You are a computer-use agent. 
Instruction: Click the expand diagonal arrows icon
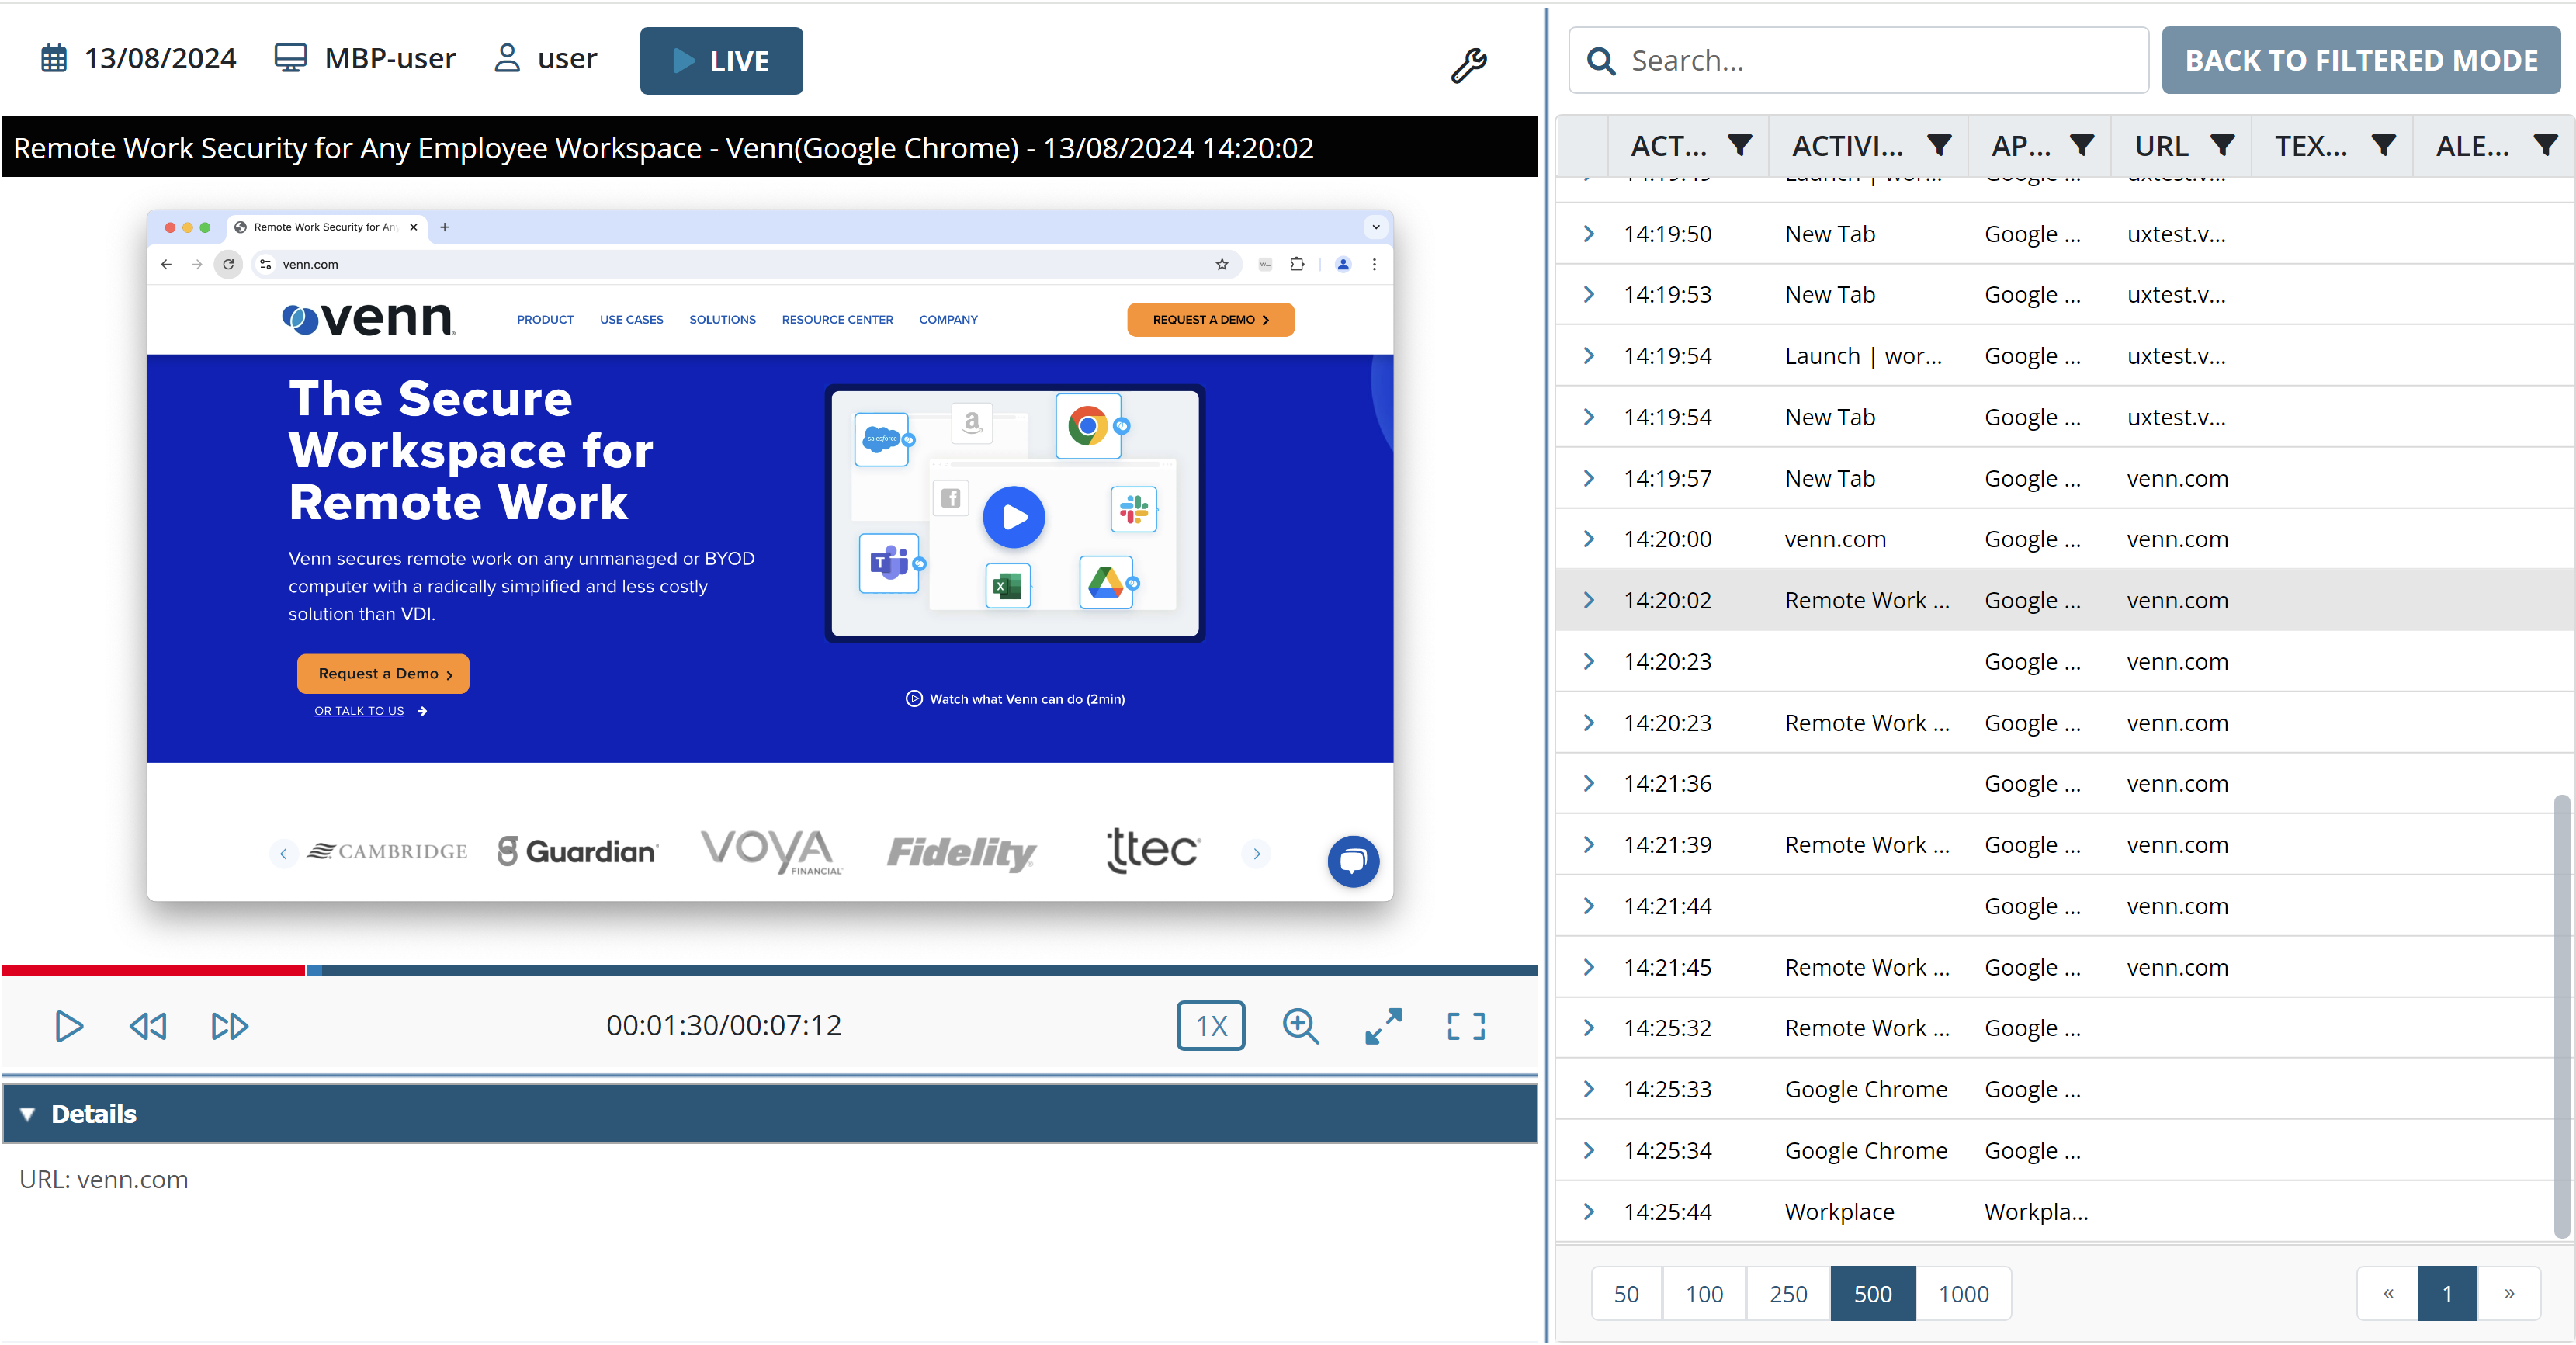click(1383, 1026)
